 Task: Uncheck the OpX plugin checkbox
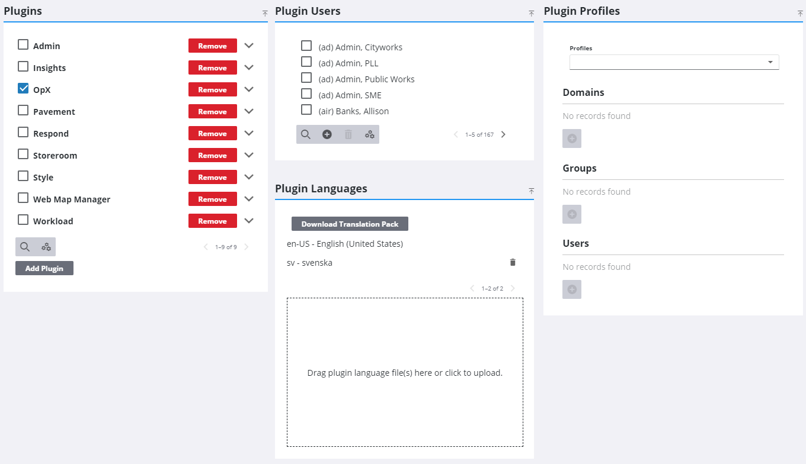coord(23,88)
